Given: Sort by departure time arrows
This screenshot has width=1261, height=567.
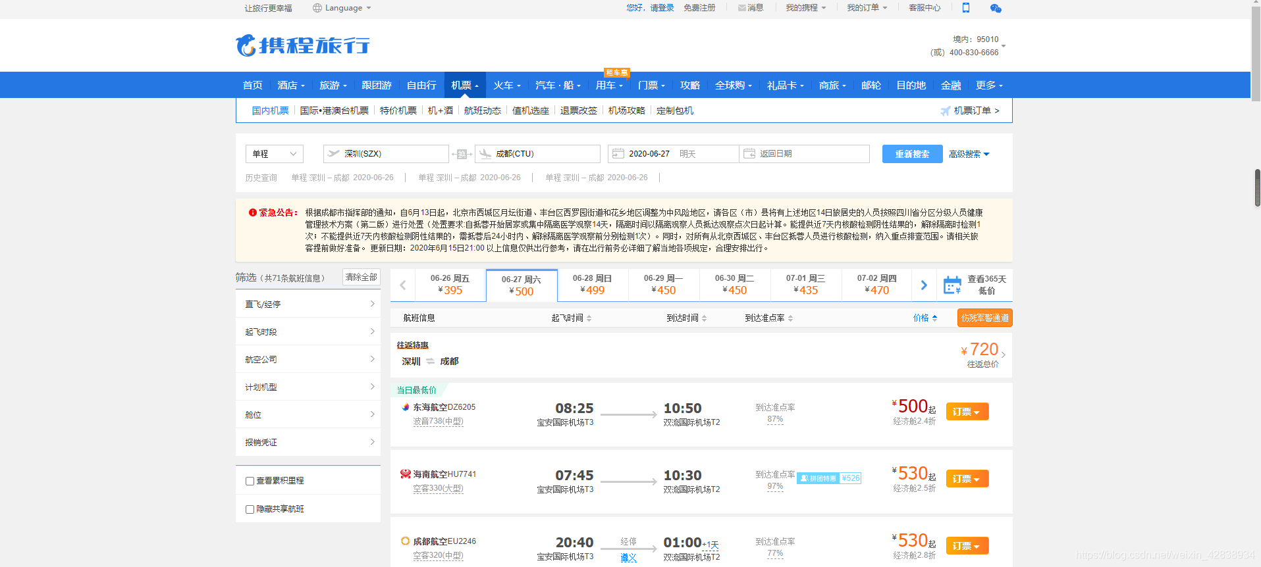Looking at the screenshot, I should (x=589, y=318).
